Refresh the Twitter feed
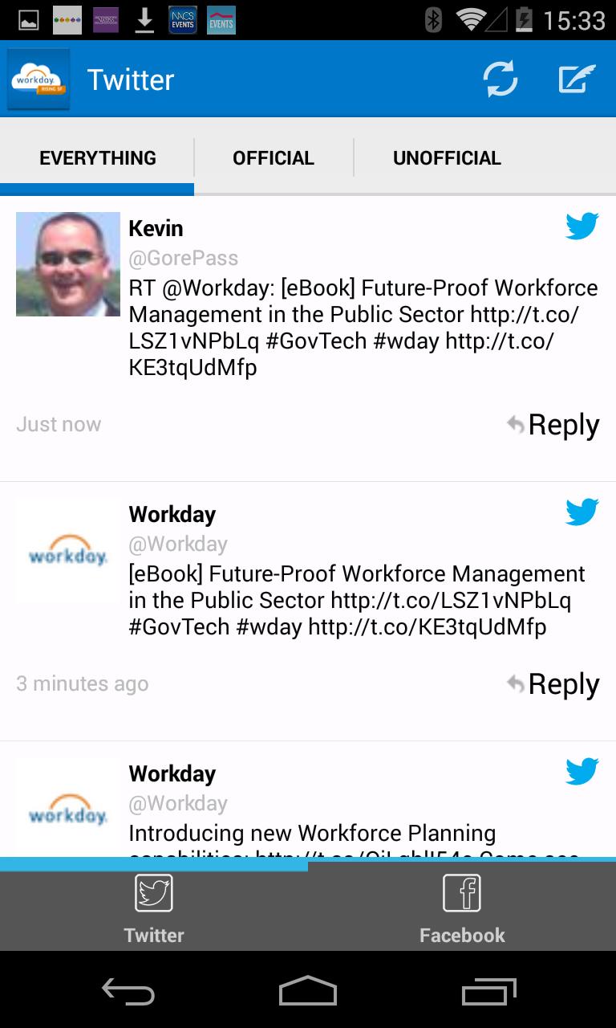The image size is (616, 1028). point(499,80)
